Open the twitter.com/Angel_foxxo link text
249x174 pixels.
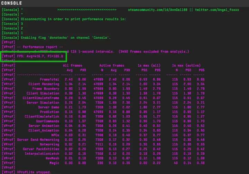click(x=217, y=10)
